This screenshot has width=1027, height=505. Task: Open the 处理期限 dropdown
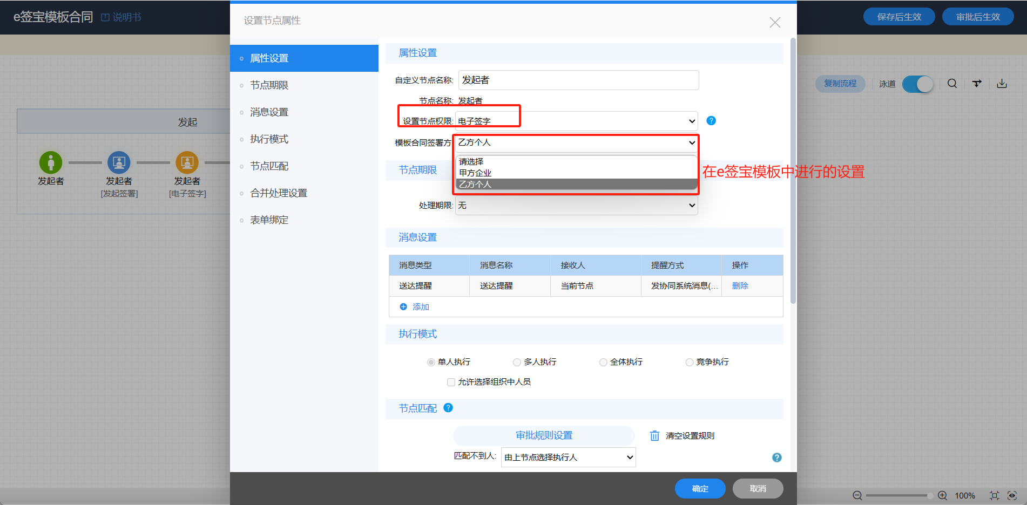click(576, 206)
